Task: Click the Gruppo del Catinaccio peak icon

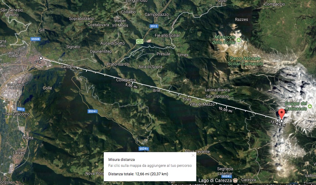Action: point(310,106)
